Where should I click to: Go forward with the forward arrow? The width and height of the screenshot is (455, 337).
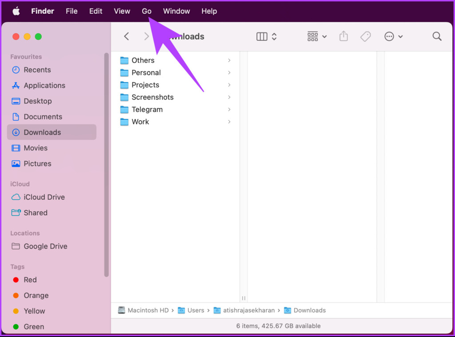147,36
